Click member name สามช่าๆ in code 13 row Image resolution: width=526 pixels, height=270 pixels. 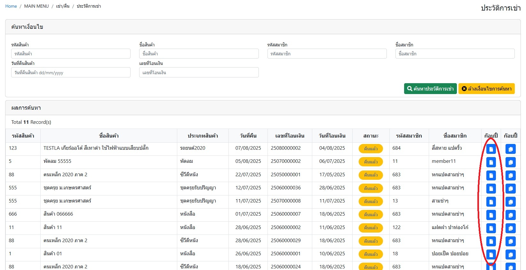pyautogui.click(x=440, y=201)
